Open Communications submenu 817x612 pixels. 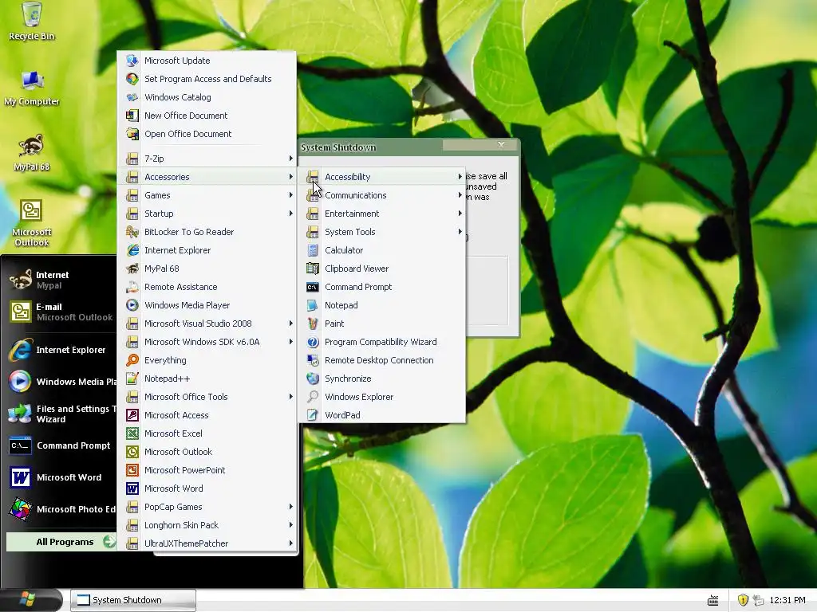382,195
